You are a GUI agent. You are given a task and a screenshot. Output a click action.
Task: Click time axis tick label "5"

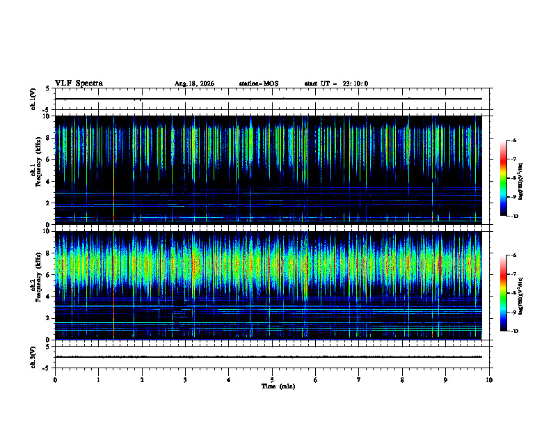coord(272,380)
